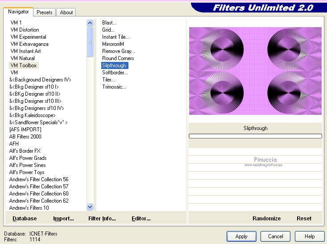Select &<Bkg Designers sf10 IV> category

point(37,108)
